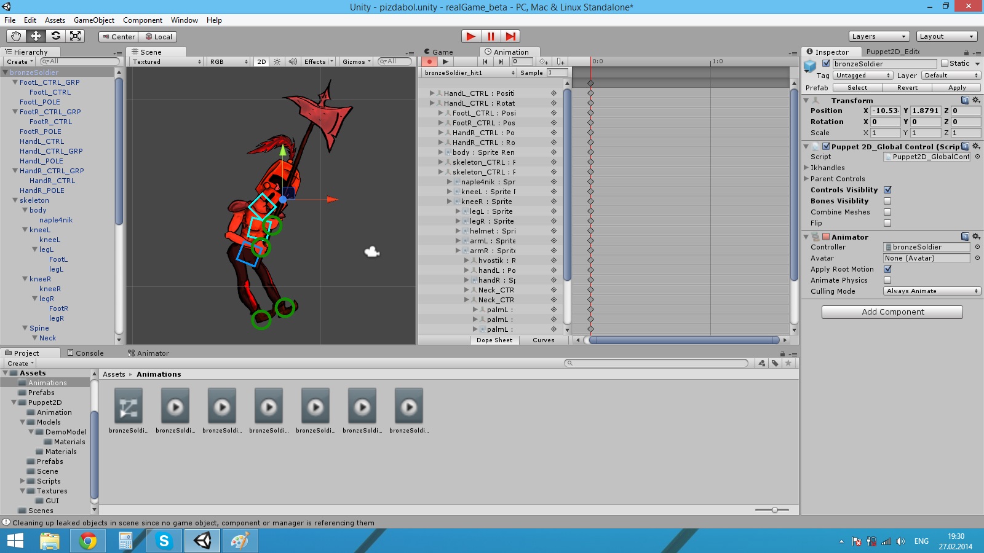Open Transform component gear menu
Viewport: 984px width, 553px height.
click(x=976, y=100)
